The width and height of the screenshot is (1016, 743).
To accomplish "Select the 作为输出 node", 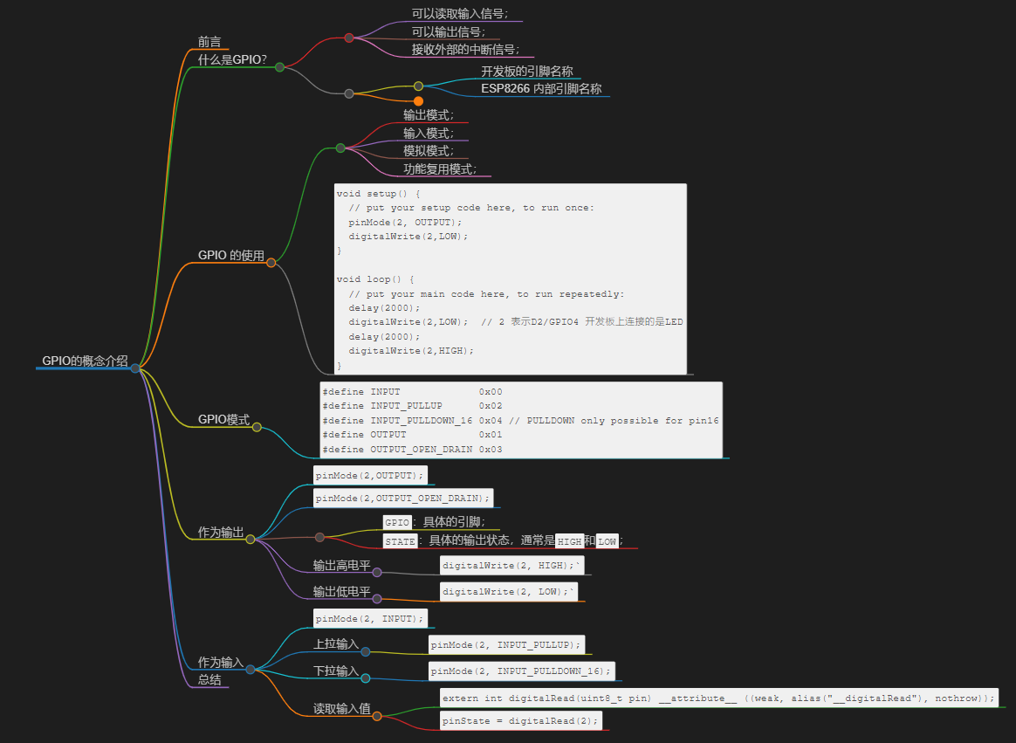I will pyautogui.click(x=220, y=533).
